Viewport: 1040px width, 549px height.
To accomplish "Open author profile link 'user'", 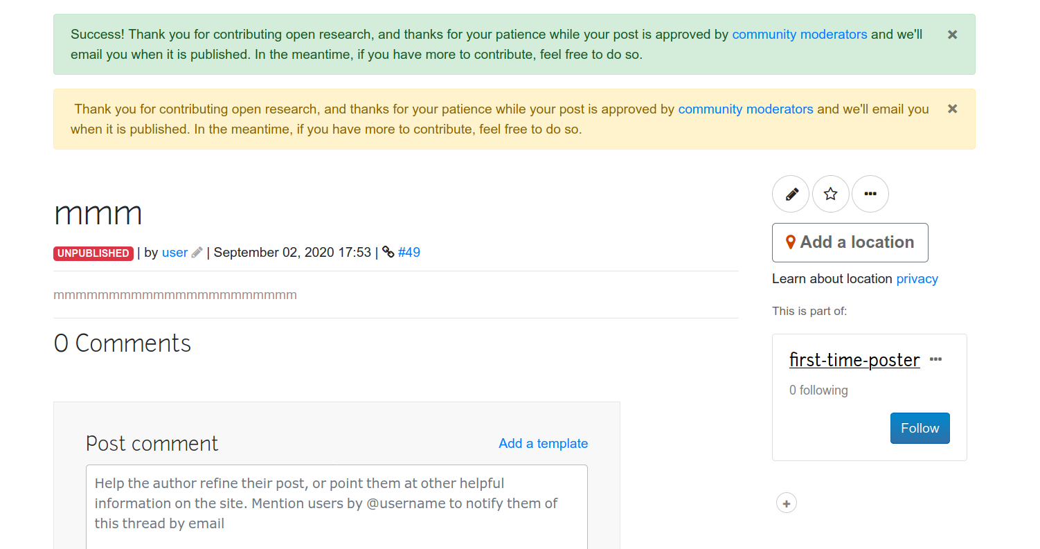I will tap(174, 253).
